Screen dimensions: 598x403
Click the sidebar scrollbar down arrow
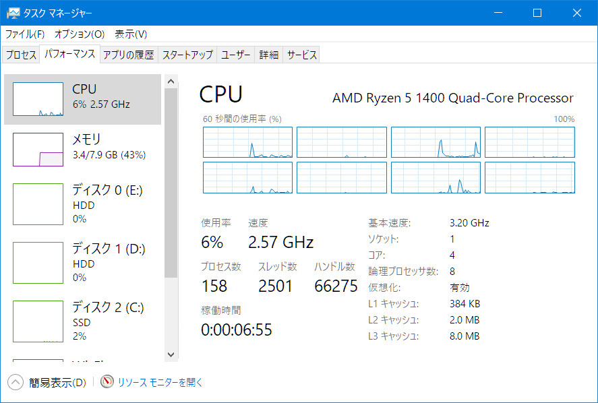pos(171,354)
